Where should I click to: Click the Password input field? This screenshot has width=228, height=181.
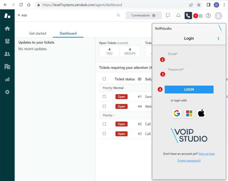189,76
